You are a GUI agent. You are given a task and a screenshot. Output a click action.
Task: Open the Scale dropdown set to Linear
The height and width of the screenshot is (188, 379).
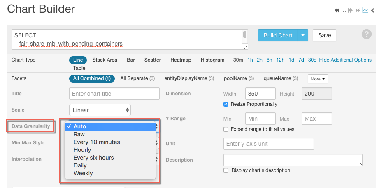coord(100,110)
